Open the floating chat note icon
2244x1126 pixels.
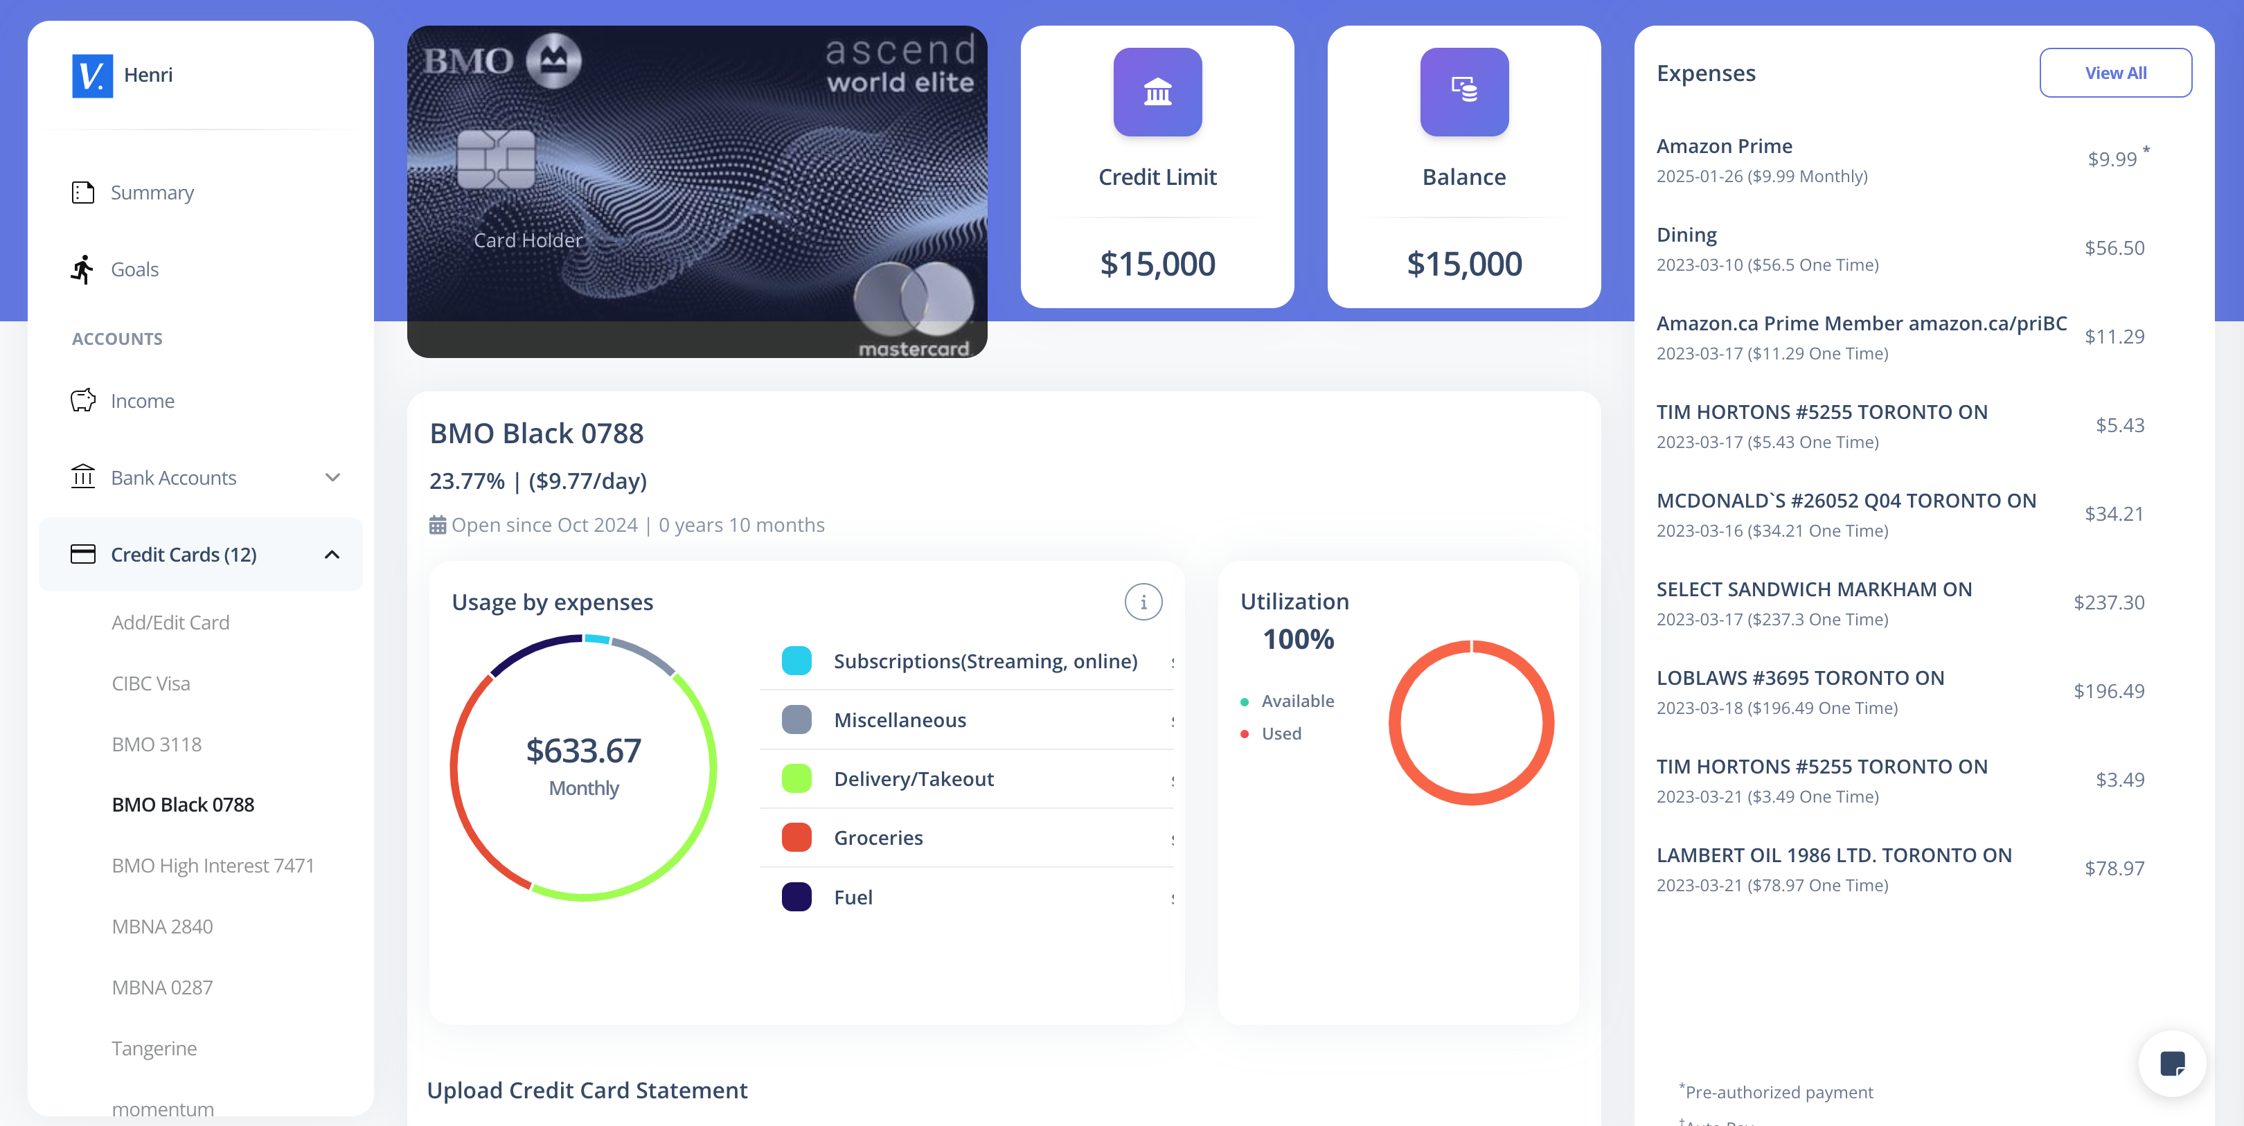[2173, 1063]
